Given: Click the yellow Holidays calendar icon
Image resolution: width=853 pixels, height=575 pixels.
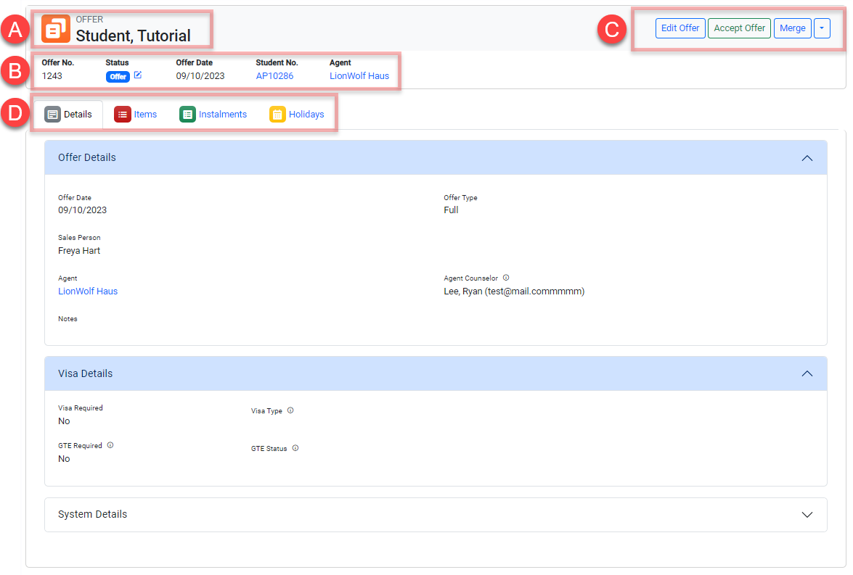Looking at the screenshot, I should click(277, 115).
